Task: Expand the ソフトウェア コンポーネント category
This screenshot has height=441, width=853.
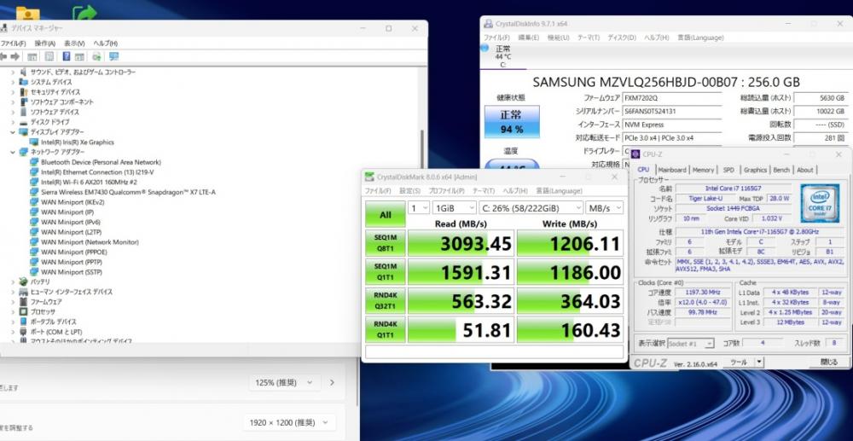Action: click(13, 102)
